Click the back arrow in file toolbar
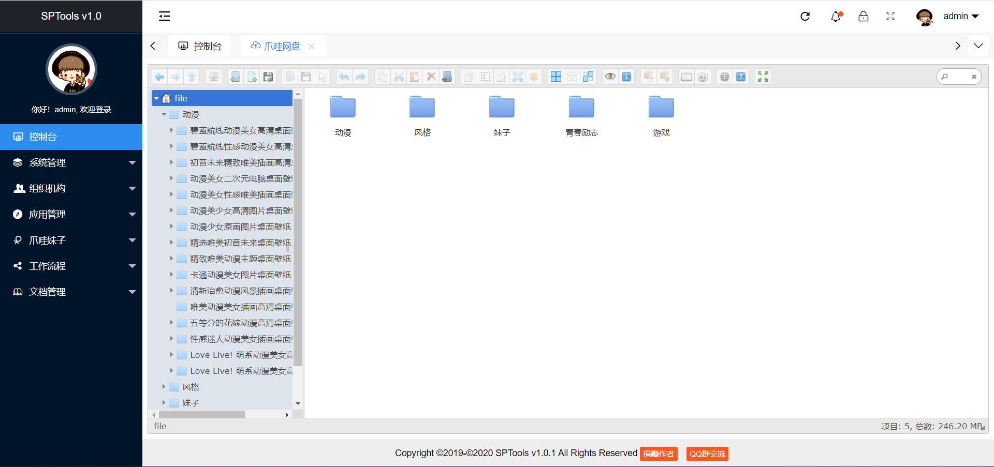994x467 pixels. coord(159,77)
